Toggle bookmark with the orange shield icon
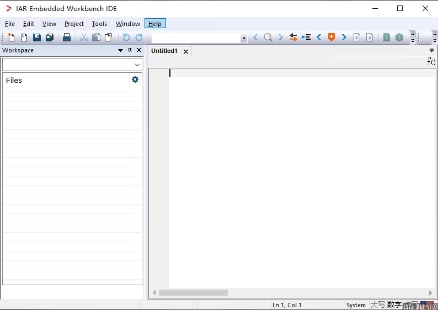This screenshot has height=310, width=438. point(332,37)
